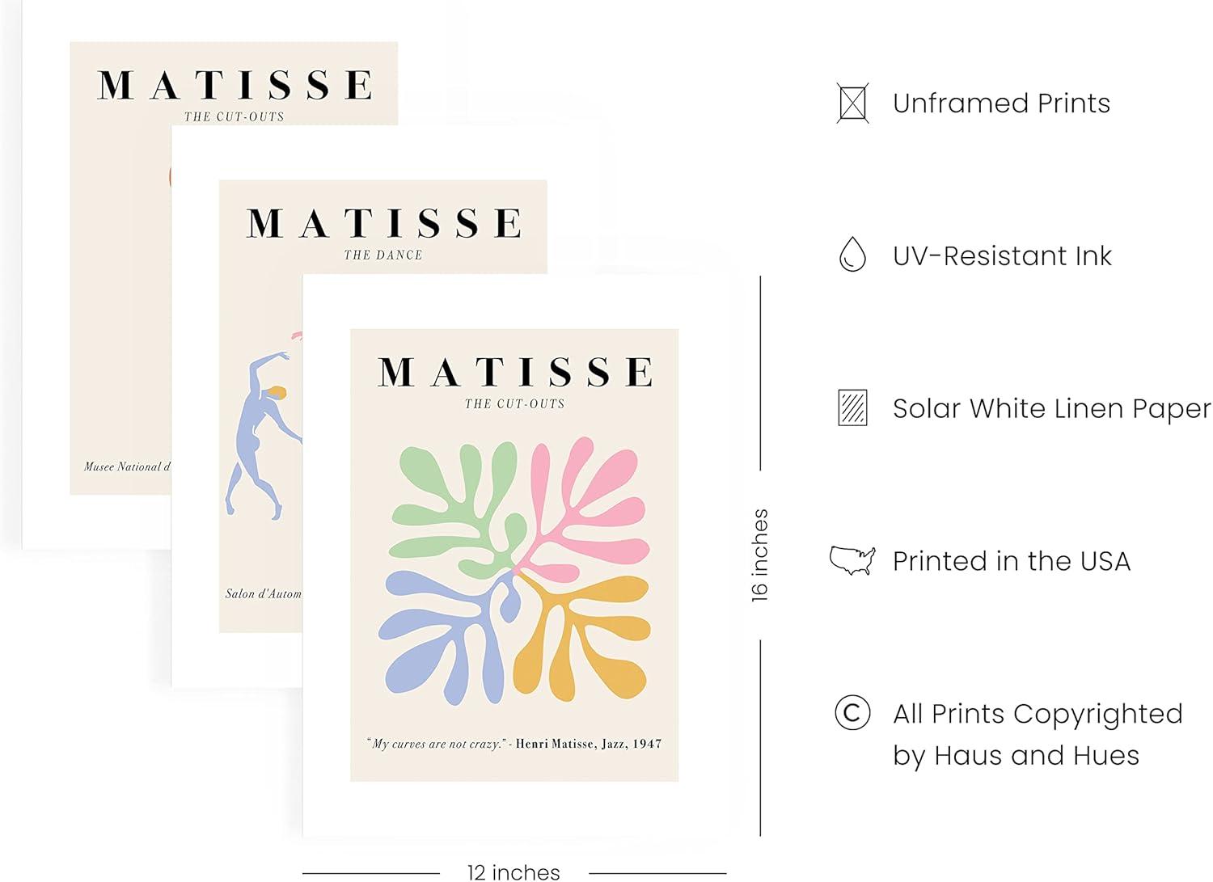Click the Printed in the USA text

coord(1012,561)
